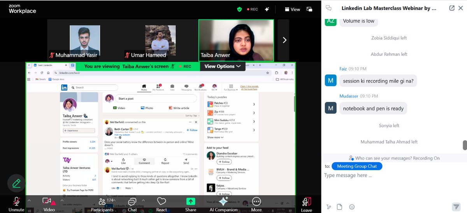Open the Mini Sudoku #251 puzzle
The image size is (467, 213).
coord(231,121)
